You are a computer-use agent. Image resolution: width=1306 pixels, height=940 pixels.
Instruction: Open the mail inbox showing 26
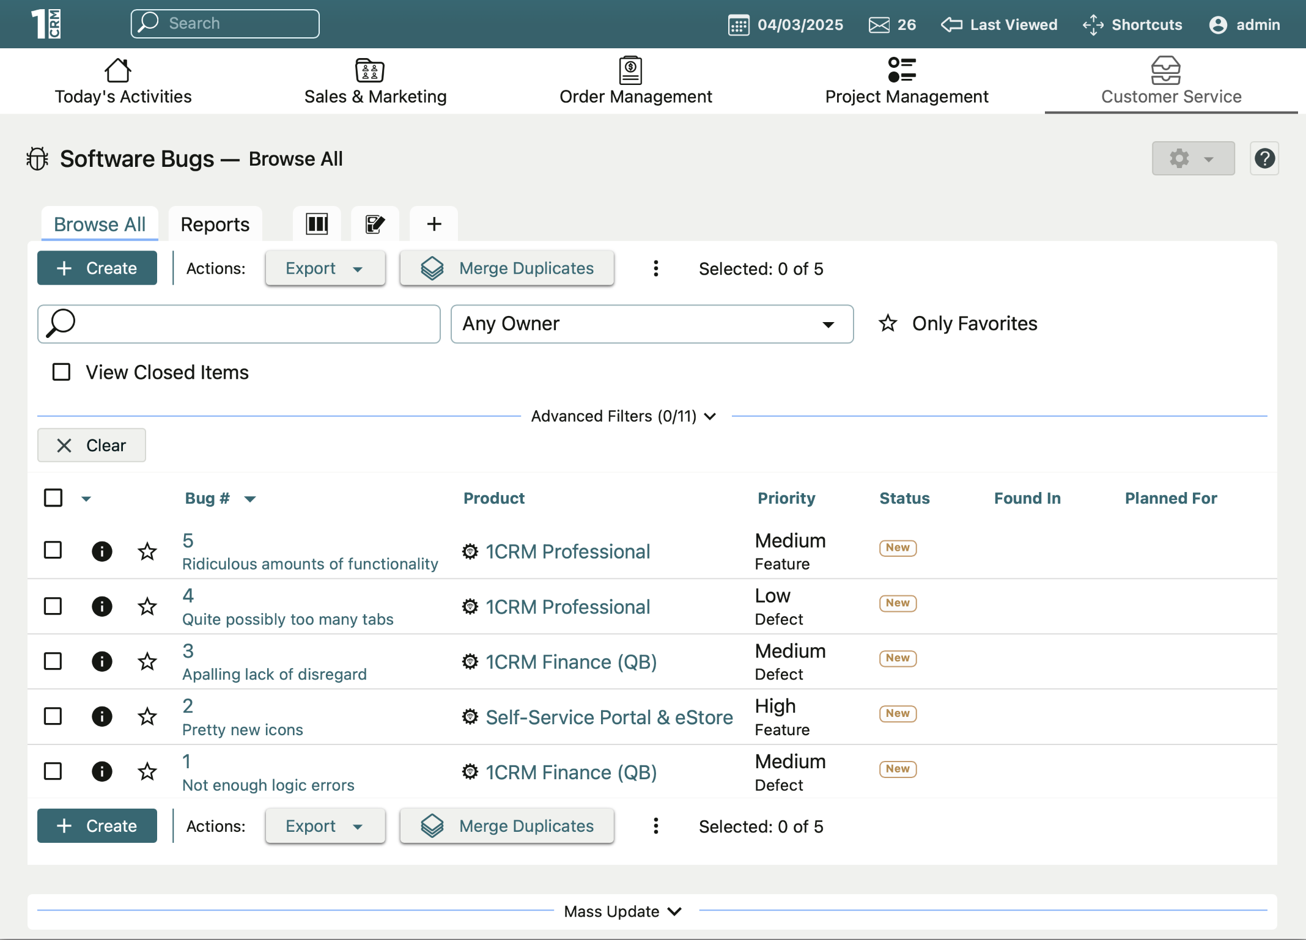(x=892, y=24)
